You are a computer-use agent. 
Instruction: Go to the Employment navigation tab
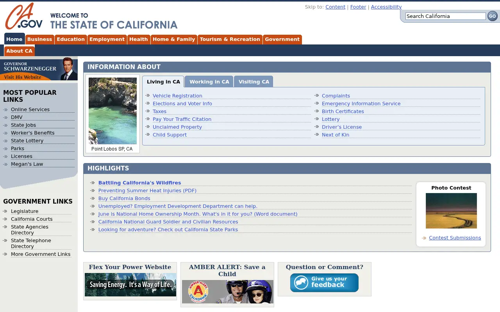pos(107,39)
